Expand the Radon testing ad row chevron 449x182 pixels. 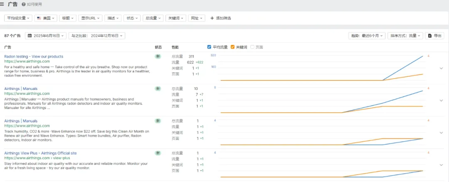(x=441, y=68)
